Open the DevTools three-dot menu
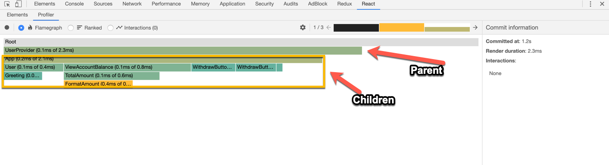The height and width of the screenshot is (165, 609). pyautogui.click(x=590, y=4)
